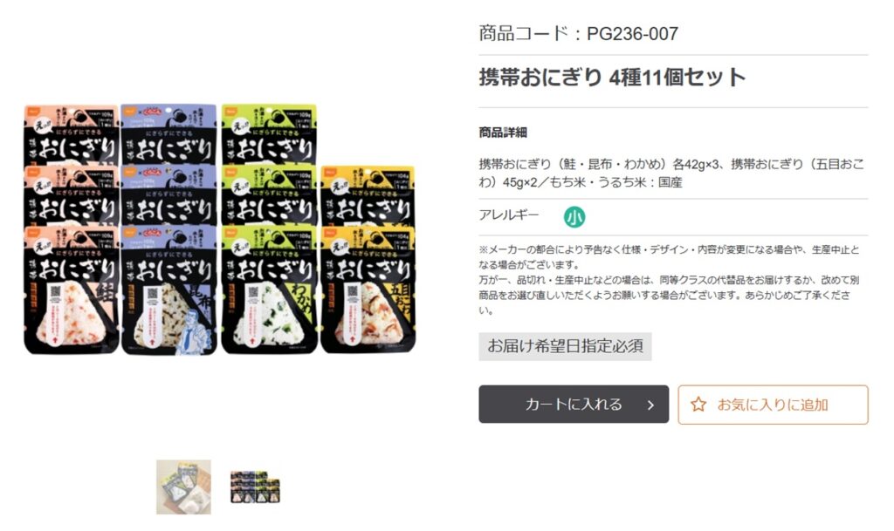
Task: Click the title 携帯おにぎり 4種11個セット
Action: 612,77
